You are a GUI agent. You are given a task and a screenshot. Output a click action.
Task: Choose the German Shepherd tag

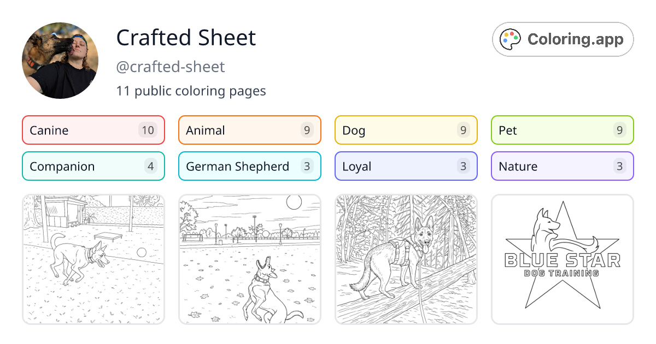(235, 166)
